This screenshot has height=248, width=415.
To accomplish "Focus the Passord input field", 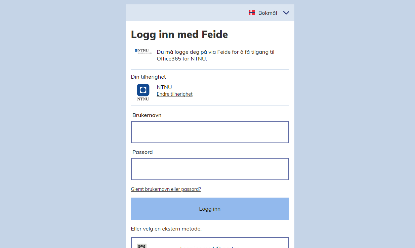I will [x=210, y=169].
